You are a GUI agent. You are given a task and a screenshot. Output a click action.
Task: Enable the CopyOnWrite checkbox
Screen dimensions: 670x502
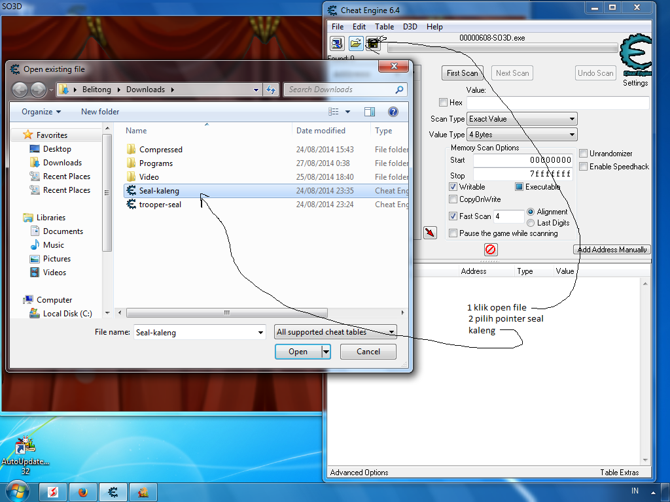(453, 199)
